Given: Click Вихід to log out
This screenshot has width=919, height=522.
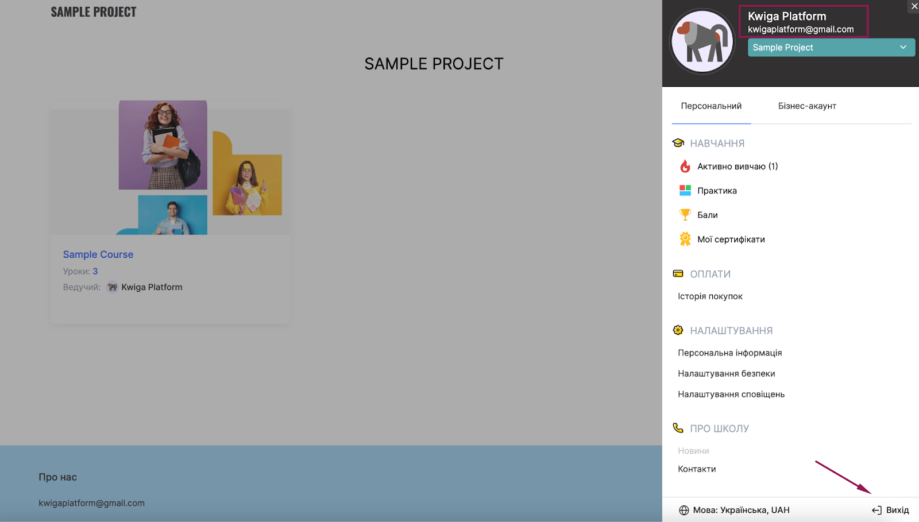Looking at the screenshot, I should point(897,510).
